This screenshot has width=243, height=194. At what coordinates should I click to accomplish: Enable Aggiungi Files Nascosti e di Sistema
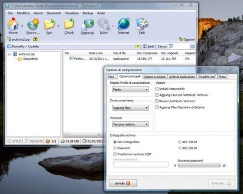157,107
